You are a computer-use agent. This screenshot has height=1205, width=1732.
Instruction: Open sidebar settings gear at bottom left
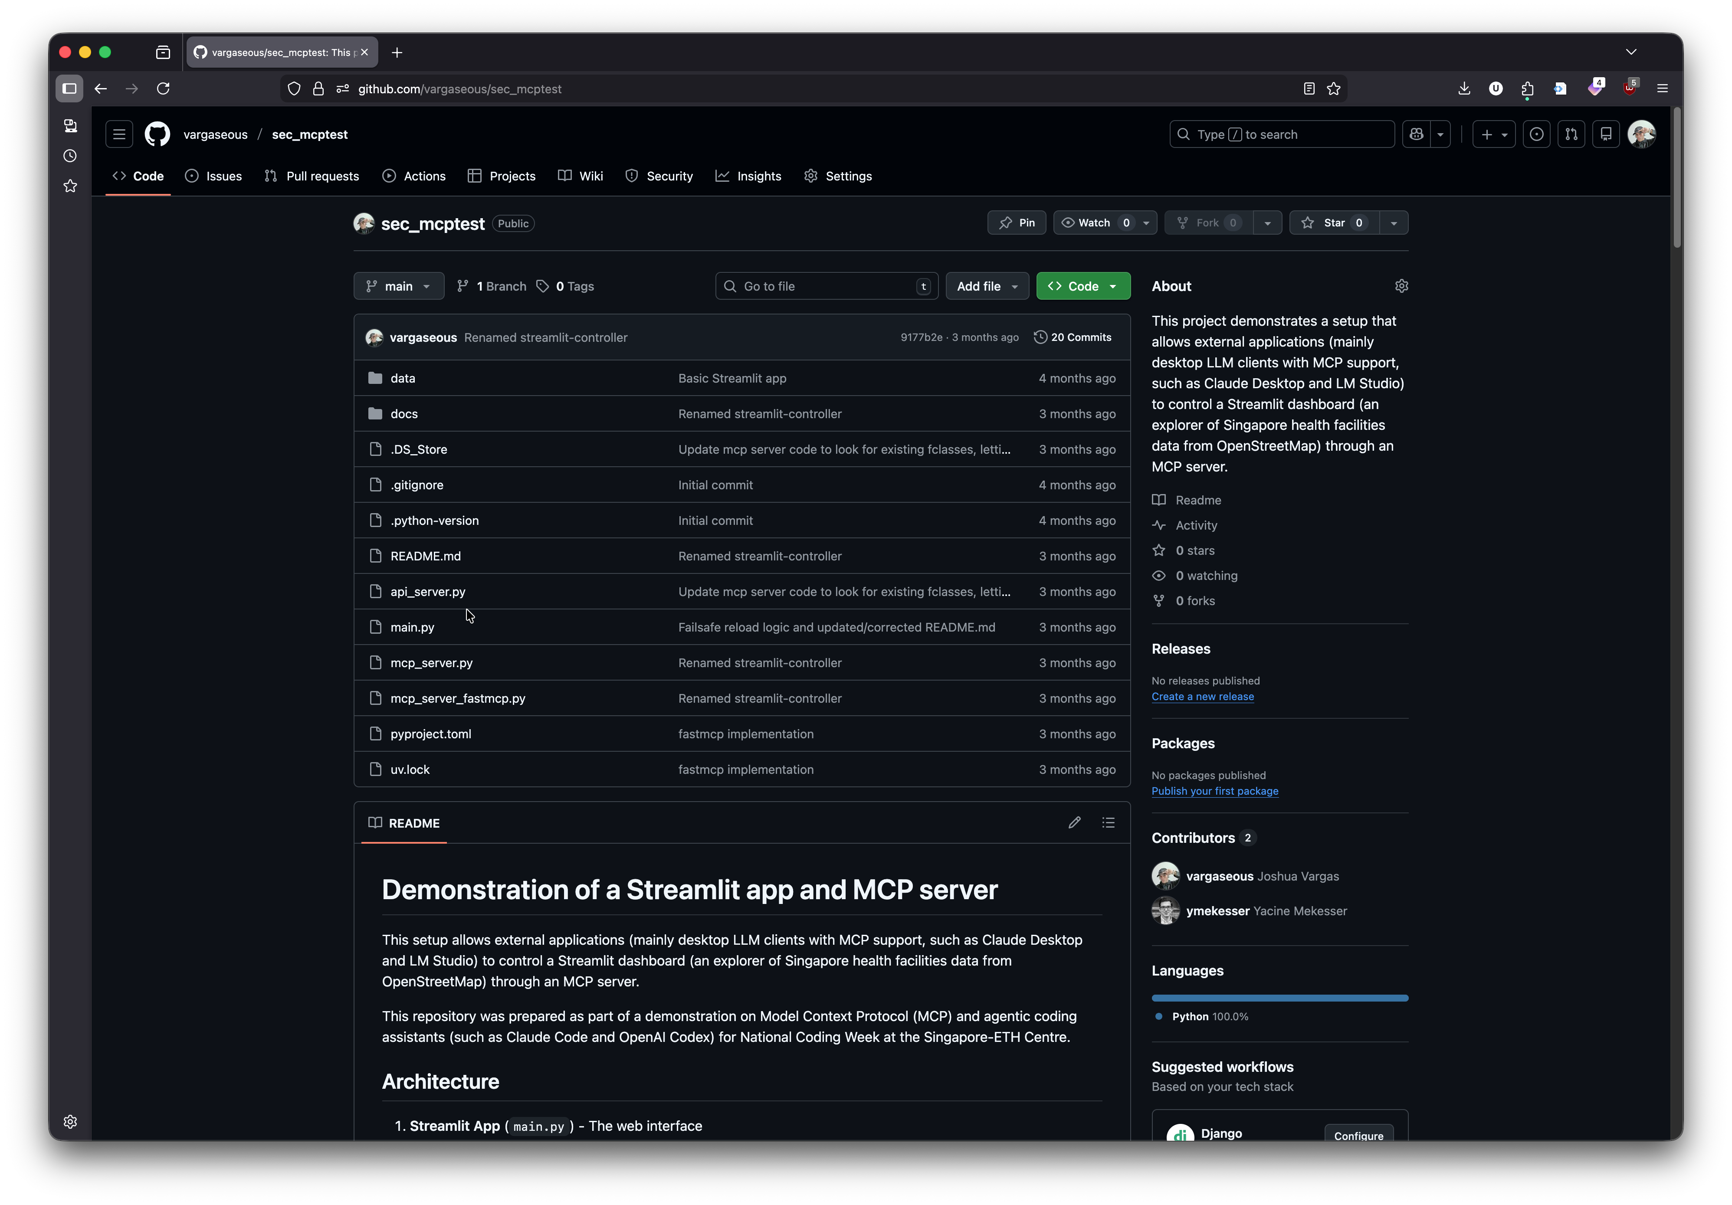tap(70, 1121)
